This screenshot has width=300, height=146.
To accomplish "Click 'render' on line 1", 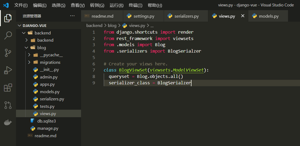I will (x=186, y=32).
